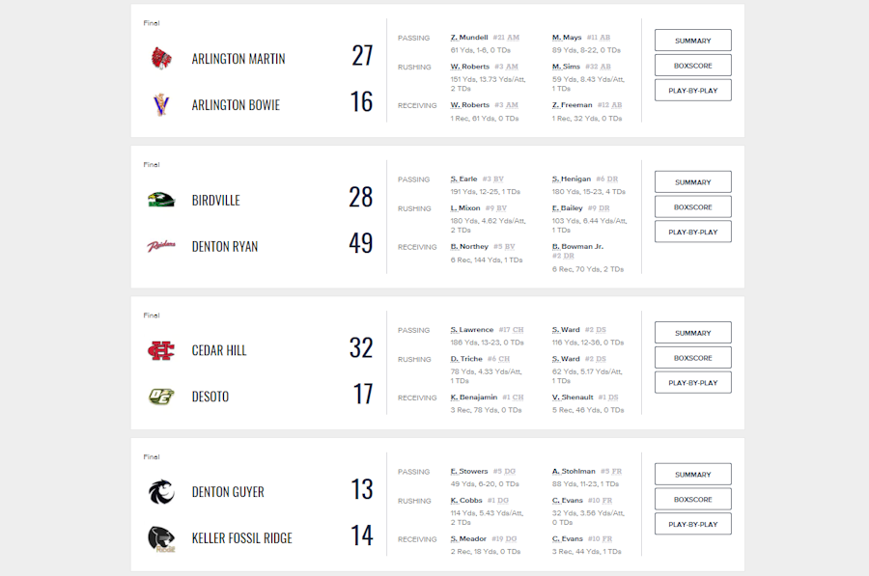Select the Denton Ryan team name
The image size is (869, 576).
coord(226,246)
